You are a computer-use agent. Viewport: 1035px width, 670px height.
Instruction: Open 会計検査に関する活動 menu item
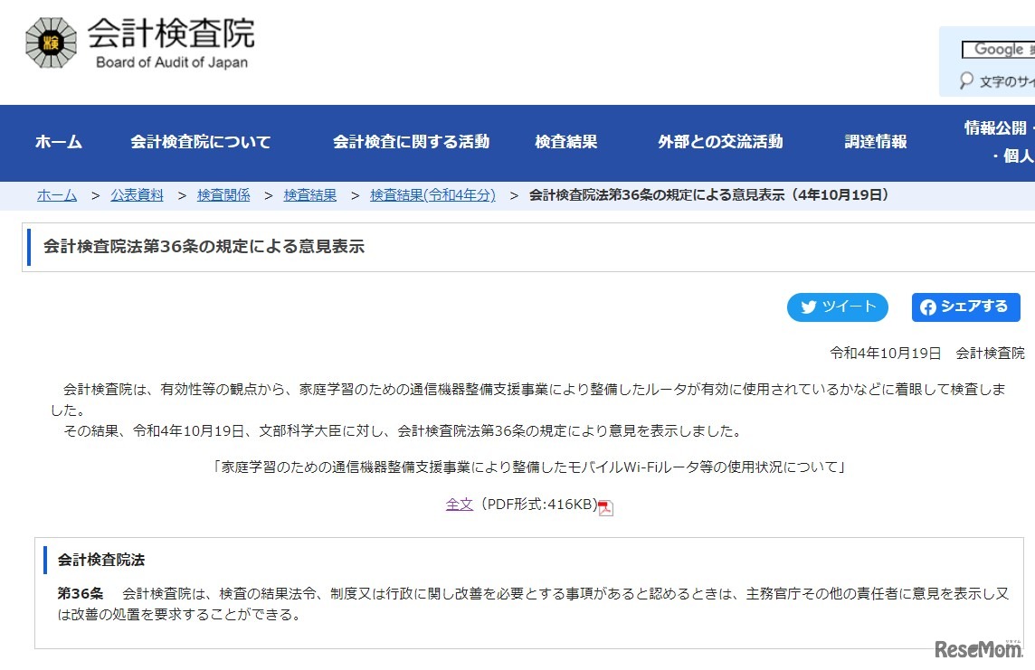click(x=411, y=142)
